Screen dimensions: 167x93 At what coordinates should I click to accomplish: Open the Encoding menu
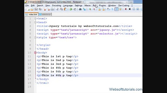pyautogui.click(x=57, y=5)
